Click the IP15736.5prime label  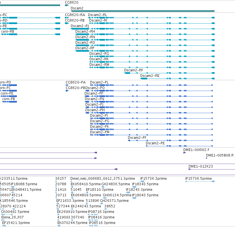coord(199,179)
